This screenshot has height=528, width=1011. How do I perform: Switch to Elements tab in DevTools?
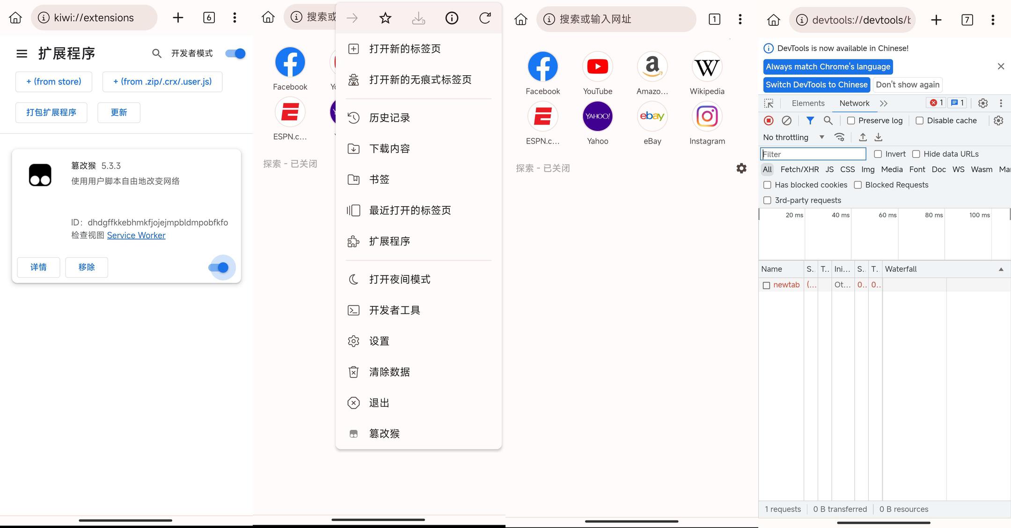pos(808,103)
